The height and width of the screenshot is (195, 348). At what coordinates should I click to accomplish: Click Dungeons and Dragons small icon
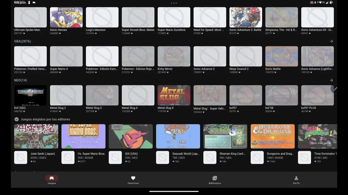[x=257, y=157]
